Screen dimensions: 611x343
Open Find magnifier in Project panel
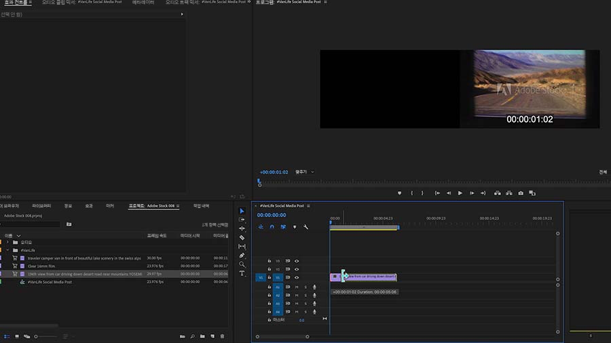click(193, 336)
